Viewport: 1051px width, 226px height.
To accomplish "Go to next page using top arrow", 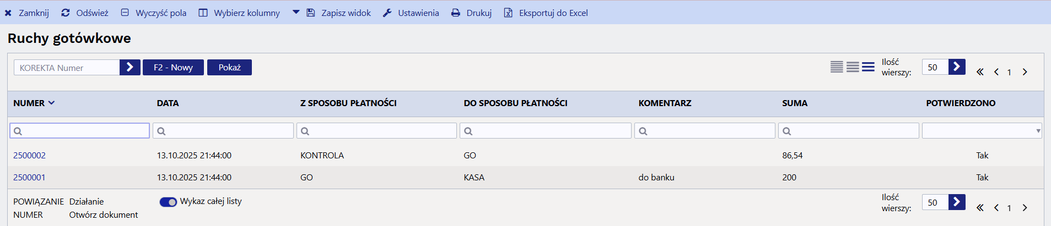I will point(1025,72).
